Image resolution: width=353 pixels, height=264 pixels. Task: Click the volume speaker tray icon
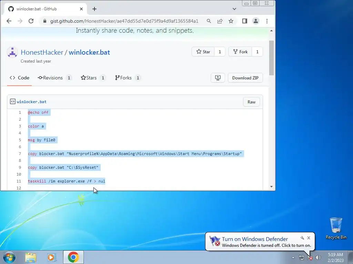click(x=318, y=257)
